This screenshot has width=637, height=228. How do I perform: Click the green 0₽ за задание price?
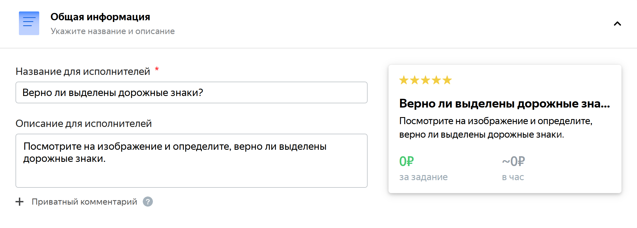coord(407,161)
